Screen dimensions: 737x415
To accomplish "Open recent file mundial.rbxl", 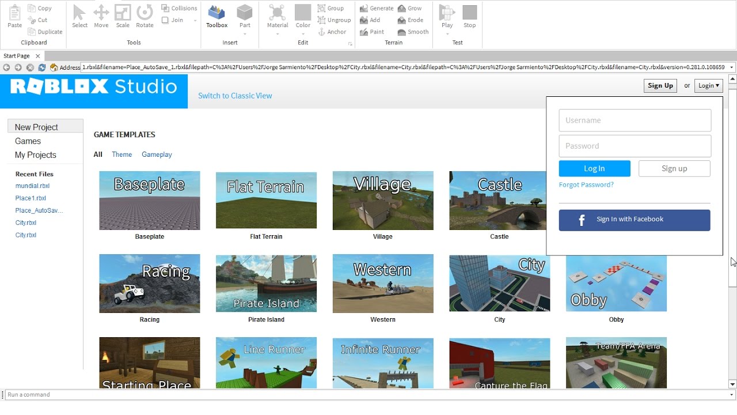I will (32, 186).
